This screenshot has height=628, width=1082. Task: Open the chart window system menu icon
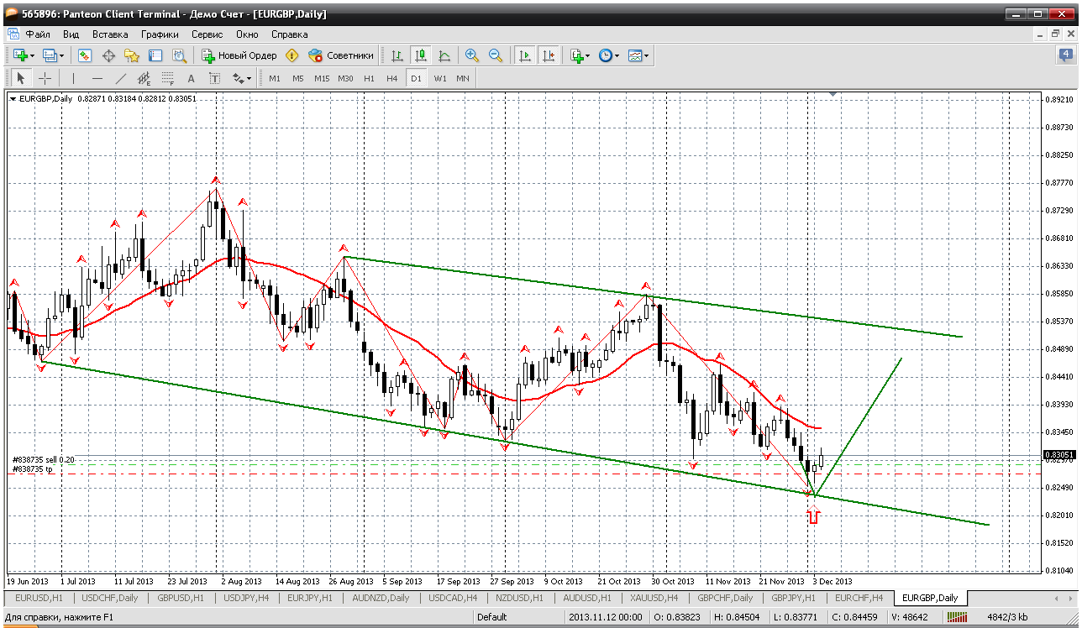(x=13, y=34)
